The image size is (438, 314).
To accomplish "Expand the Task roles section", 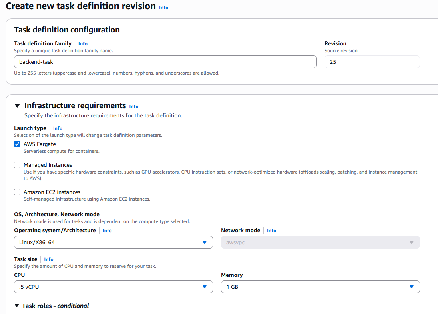I will (17, 306).
